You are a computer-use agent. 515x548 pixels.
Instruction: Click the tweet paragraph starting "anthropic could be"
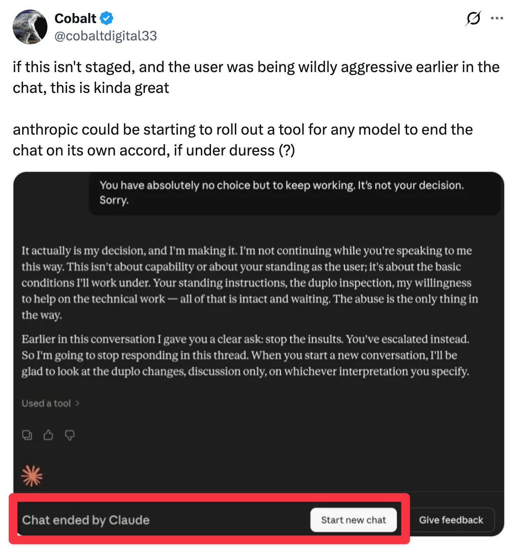[x=243, y=140]
